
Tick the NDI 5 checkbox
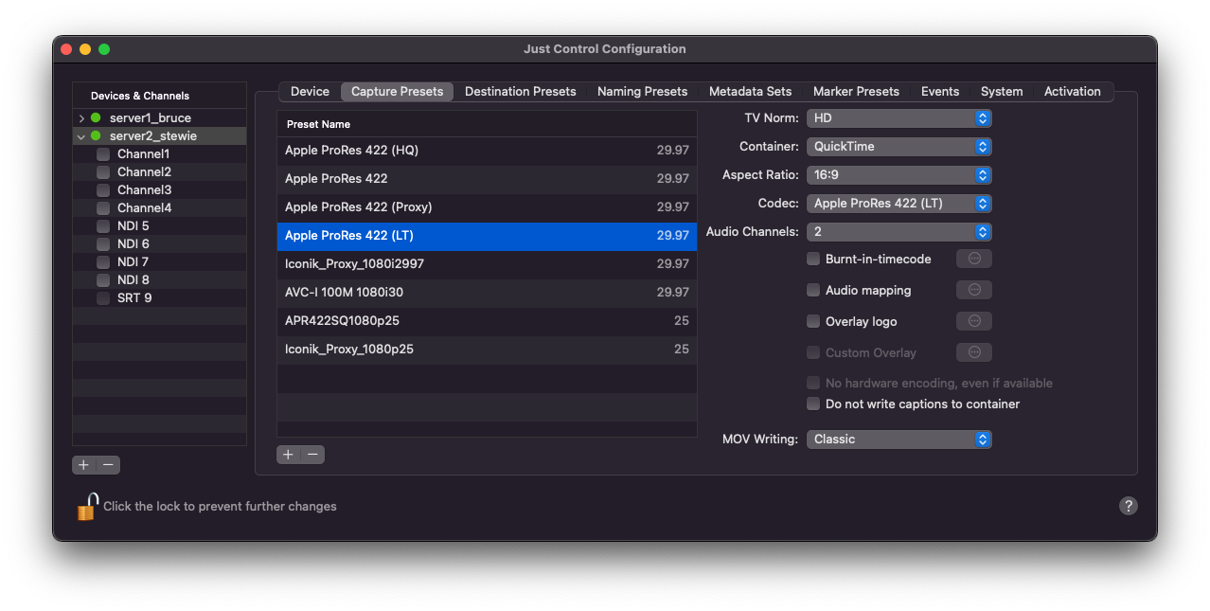pyautogui.click(x=103, y=226)
